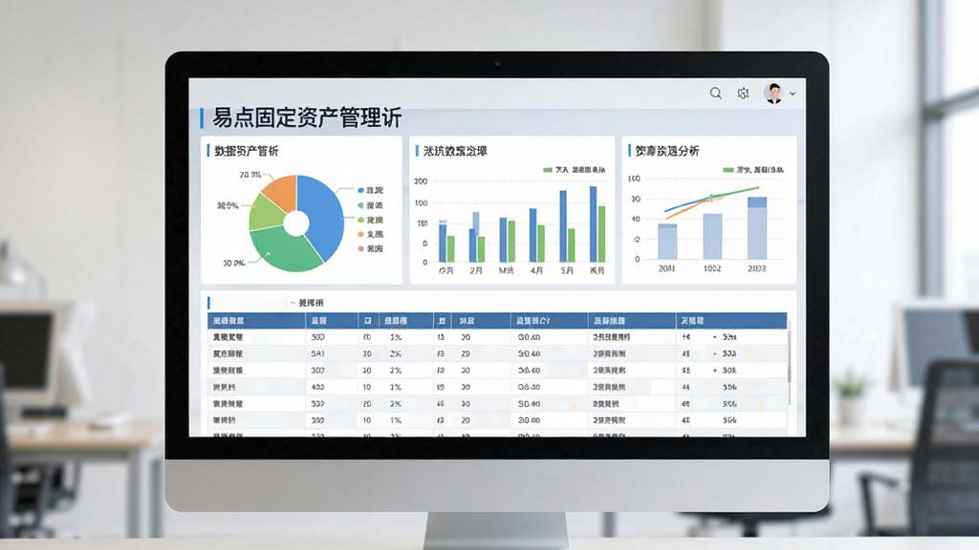Toggle the red dot in the pie legend

[x=360, y=249]
